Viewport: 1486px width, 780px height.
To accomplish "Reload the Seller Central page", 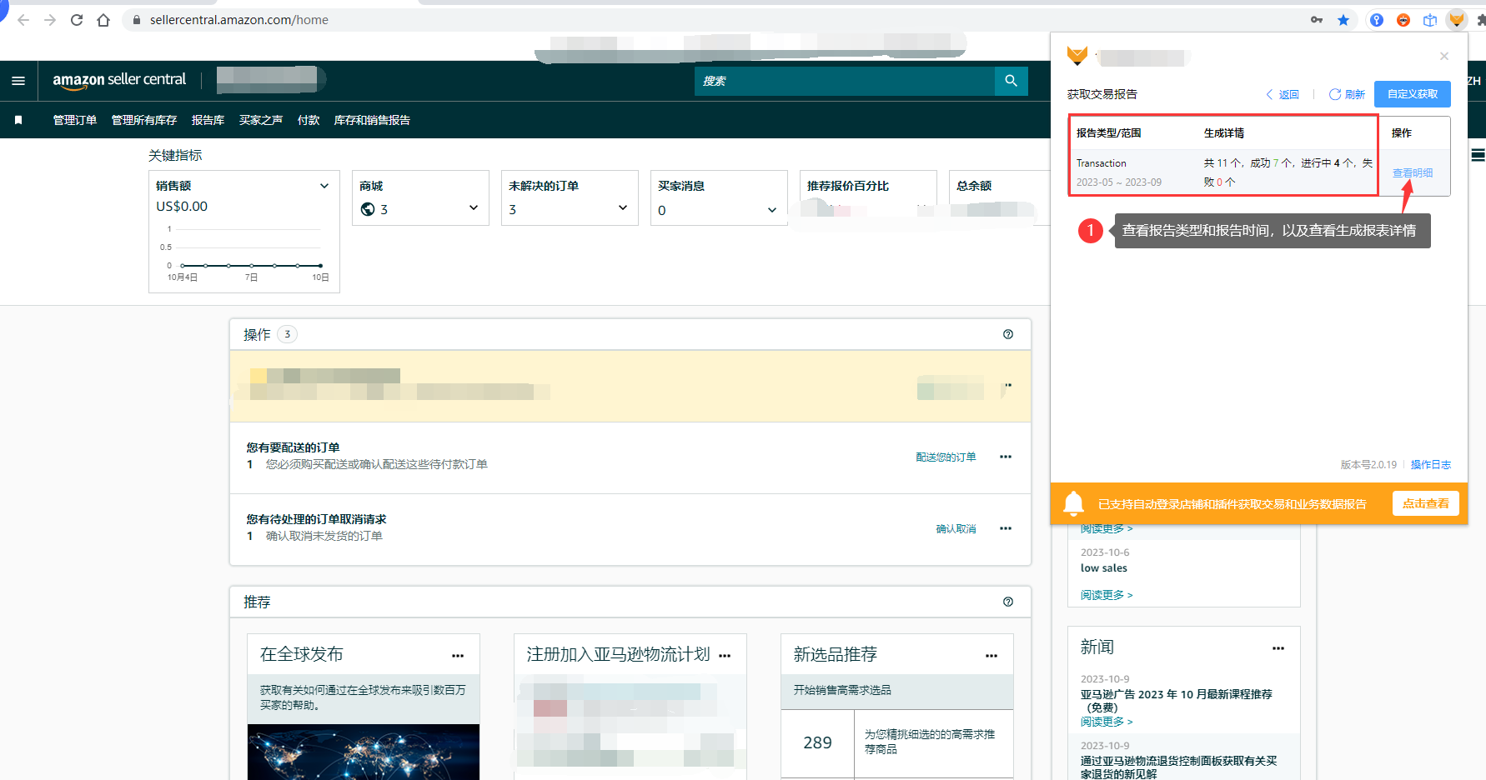I will point(77,20).
